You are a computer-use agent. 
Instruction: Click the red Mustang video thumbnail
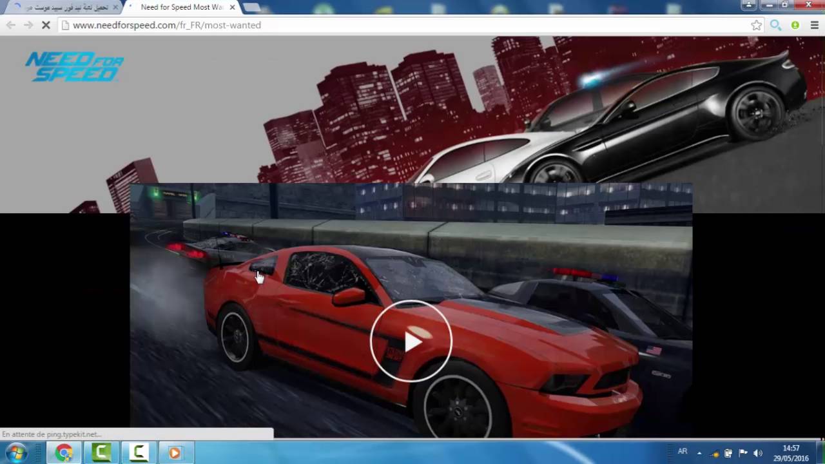tap(411, 310)
